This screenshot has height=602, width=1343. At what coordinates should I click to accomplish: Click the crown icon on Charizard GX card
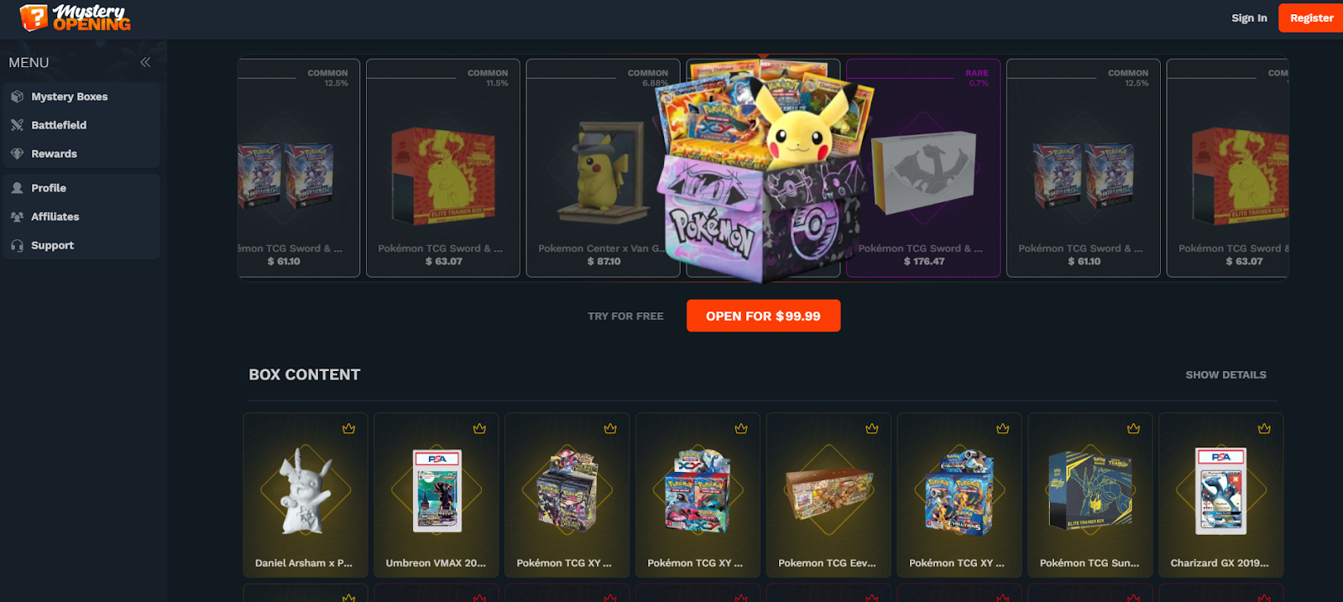[x=1264, y=428]
